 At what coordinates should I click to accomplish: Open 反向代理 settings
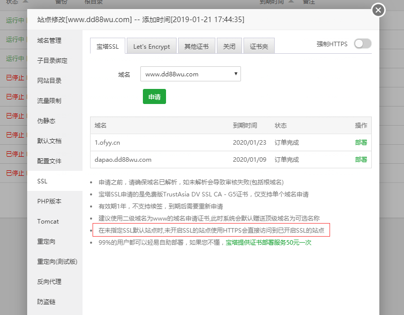(x=49, y=282)
